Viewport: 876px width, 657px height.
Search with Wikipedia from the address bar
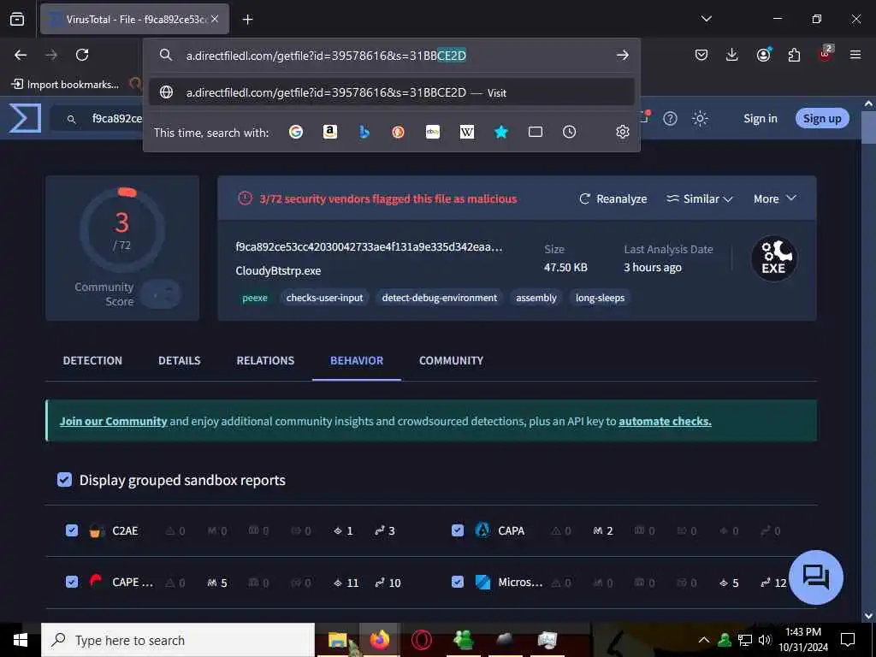pyautogui.click(x=467, y=132)
